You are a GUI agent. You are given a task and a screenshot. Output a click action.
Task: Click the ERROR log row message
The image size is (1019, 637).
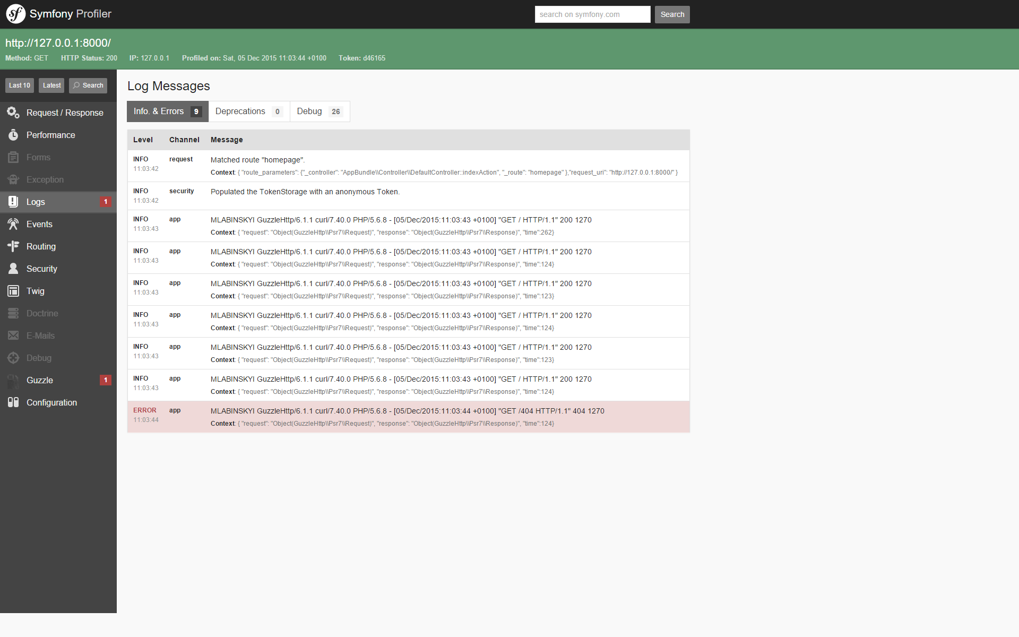pyautogui.click(x=407, y=411)
